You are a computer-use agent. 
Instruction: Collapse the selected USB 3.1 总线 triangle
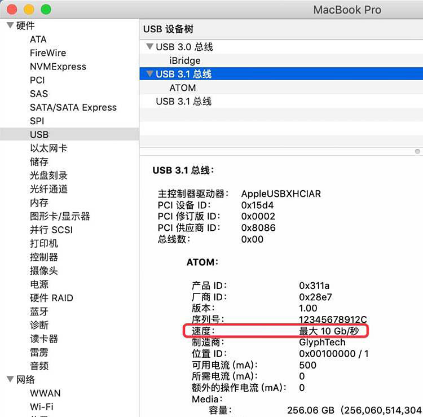(x=149, y=74)
